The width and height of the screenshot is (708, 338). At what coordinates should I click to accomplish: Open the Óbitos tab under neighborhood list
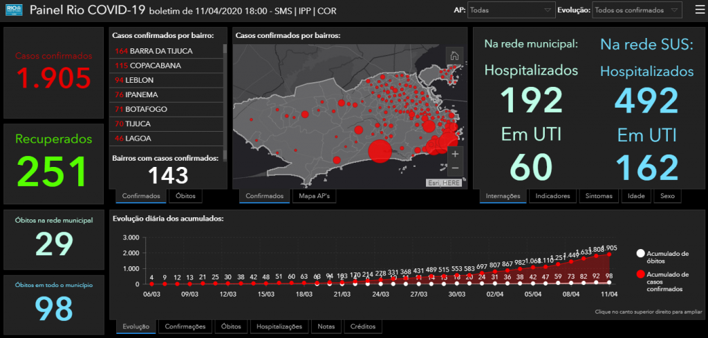185,197
